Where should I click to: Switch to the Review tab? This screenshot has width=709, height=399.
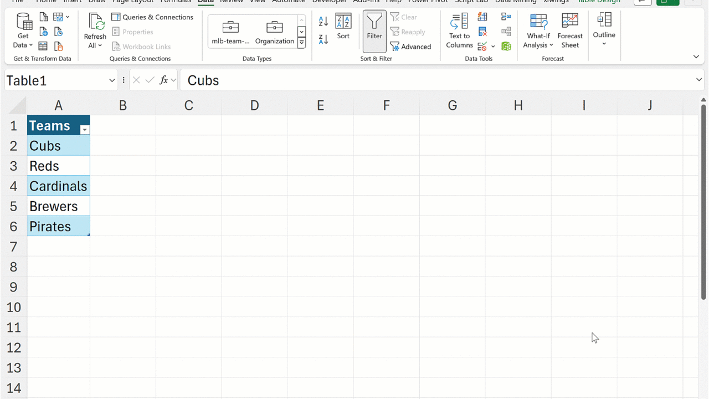pyautogui.click(x=231, y=2)
